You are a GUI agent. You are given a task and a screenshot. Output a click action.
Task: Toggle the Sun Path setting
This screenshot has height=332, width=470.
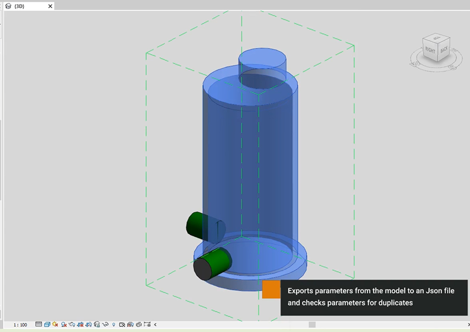pos(55,325)
